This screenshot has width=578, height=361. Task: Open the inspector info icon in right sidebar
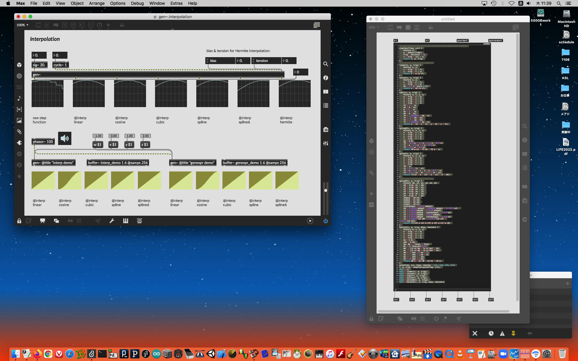click(x=325, y=78)
